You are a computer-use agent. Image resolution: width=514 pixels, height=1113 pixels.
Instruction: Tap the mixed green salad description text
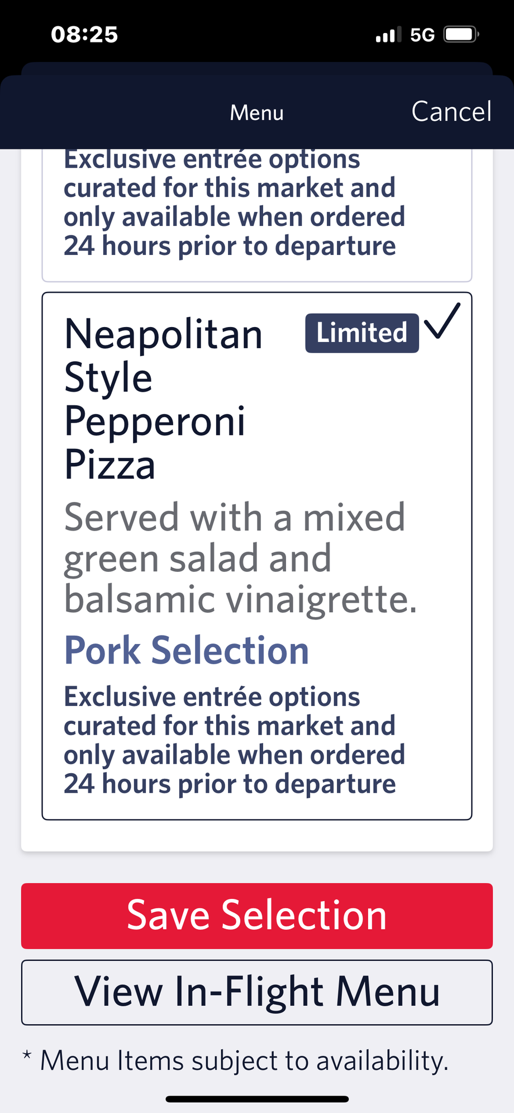(240, 558)
